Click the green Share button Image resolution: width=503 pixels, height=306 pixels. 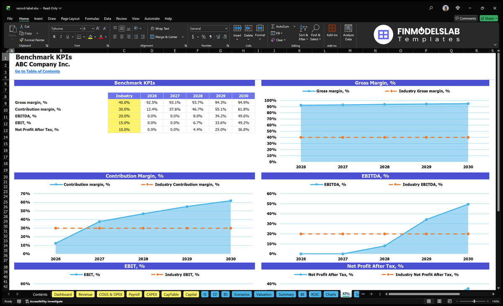click(x=488, y=18)
